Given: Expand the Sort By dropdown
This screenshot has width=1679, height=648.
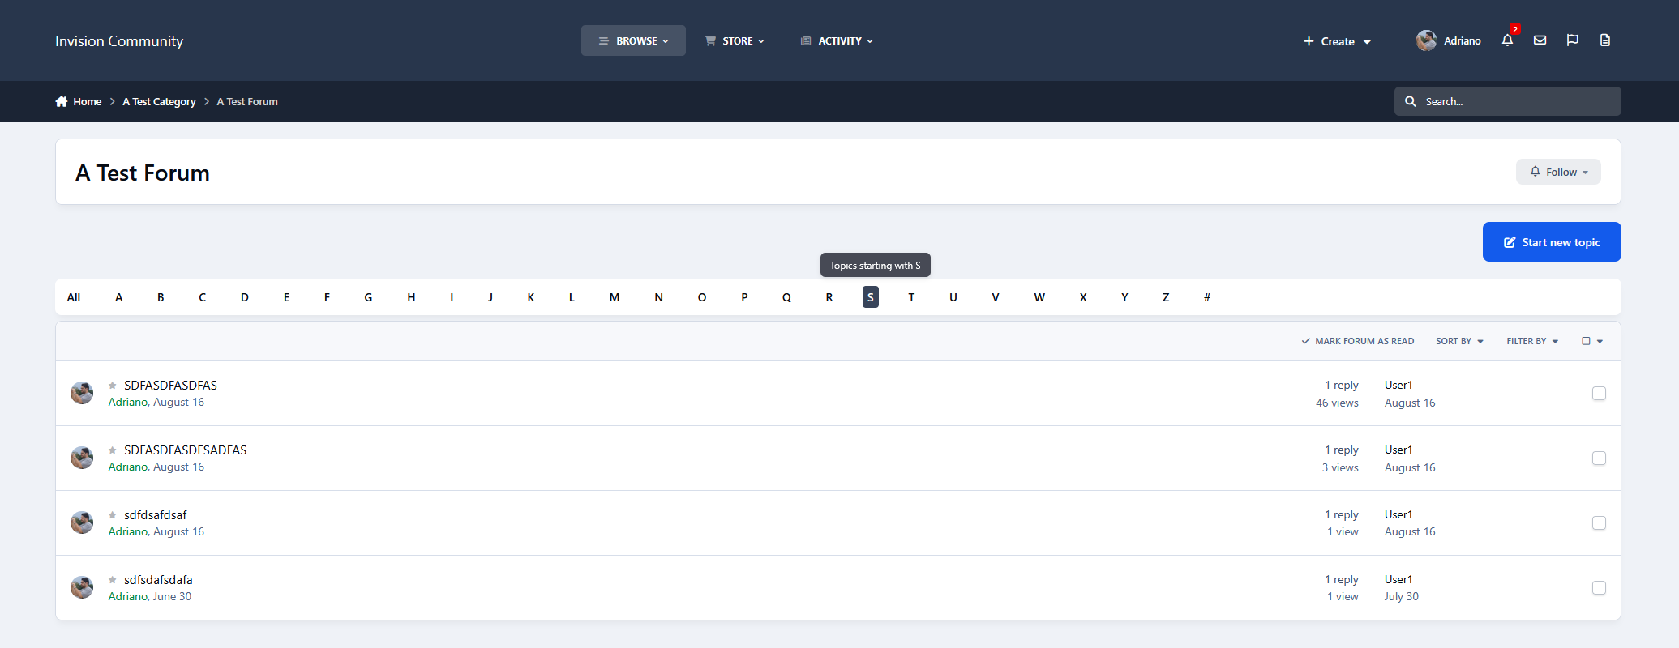Looking at the screenshot, I should (x=1459, y=341).
